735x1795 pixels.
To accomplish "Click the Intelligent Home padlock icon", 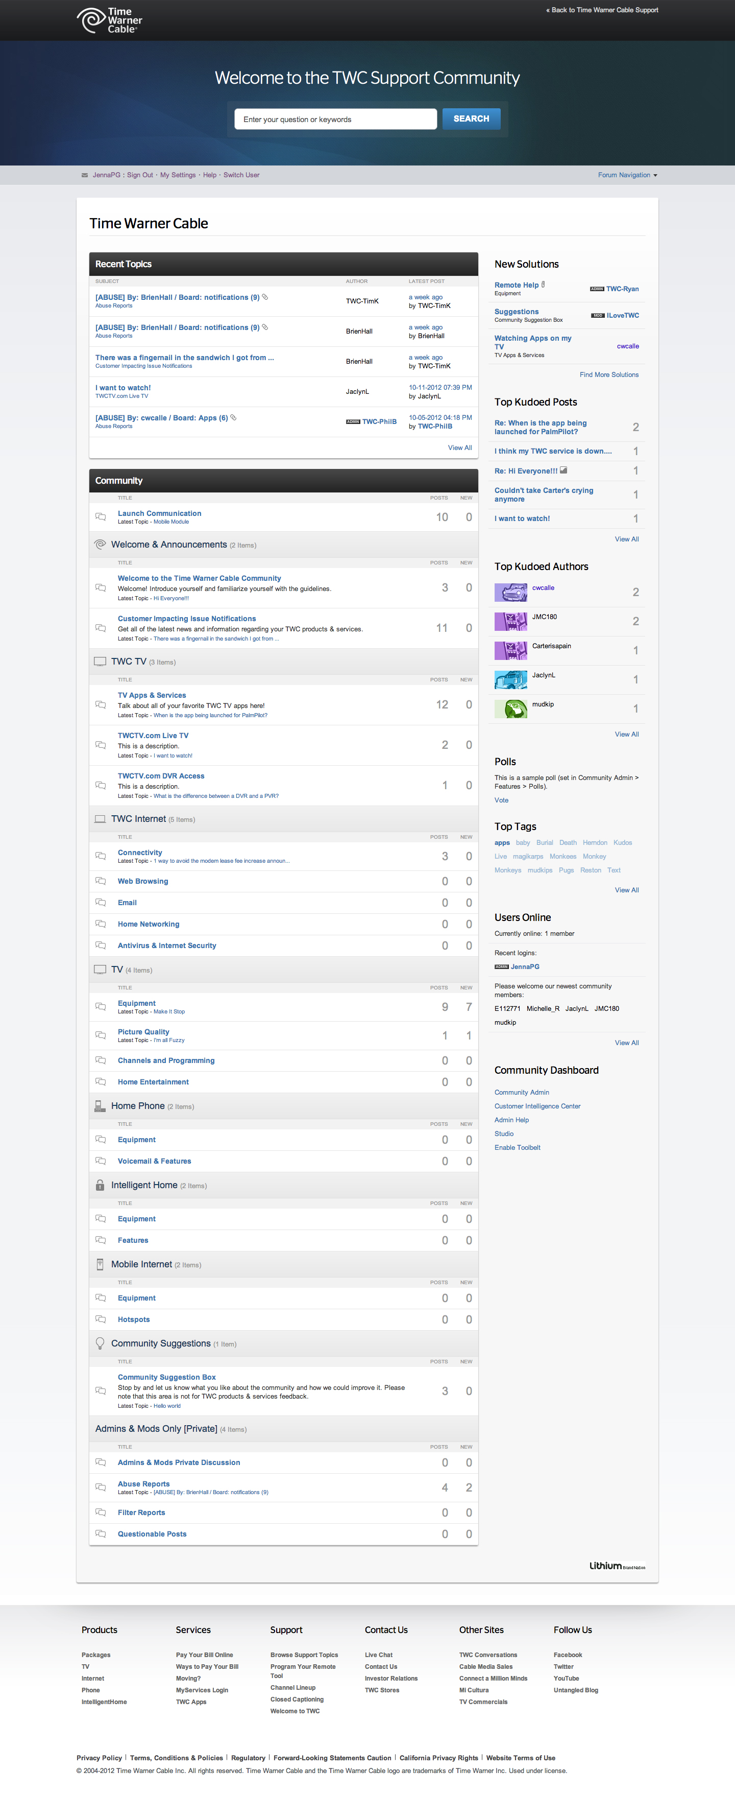I will 100,1185.
